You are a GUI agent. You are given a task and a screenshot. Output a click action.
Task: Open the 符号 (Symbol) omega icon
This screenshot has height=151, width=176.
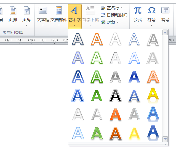coord(151,11)
